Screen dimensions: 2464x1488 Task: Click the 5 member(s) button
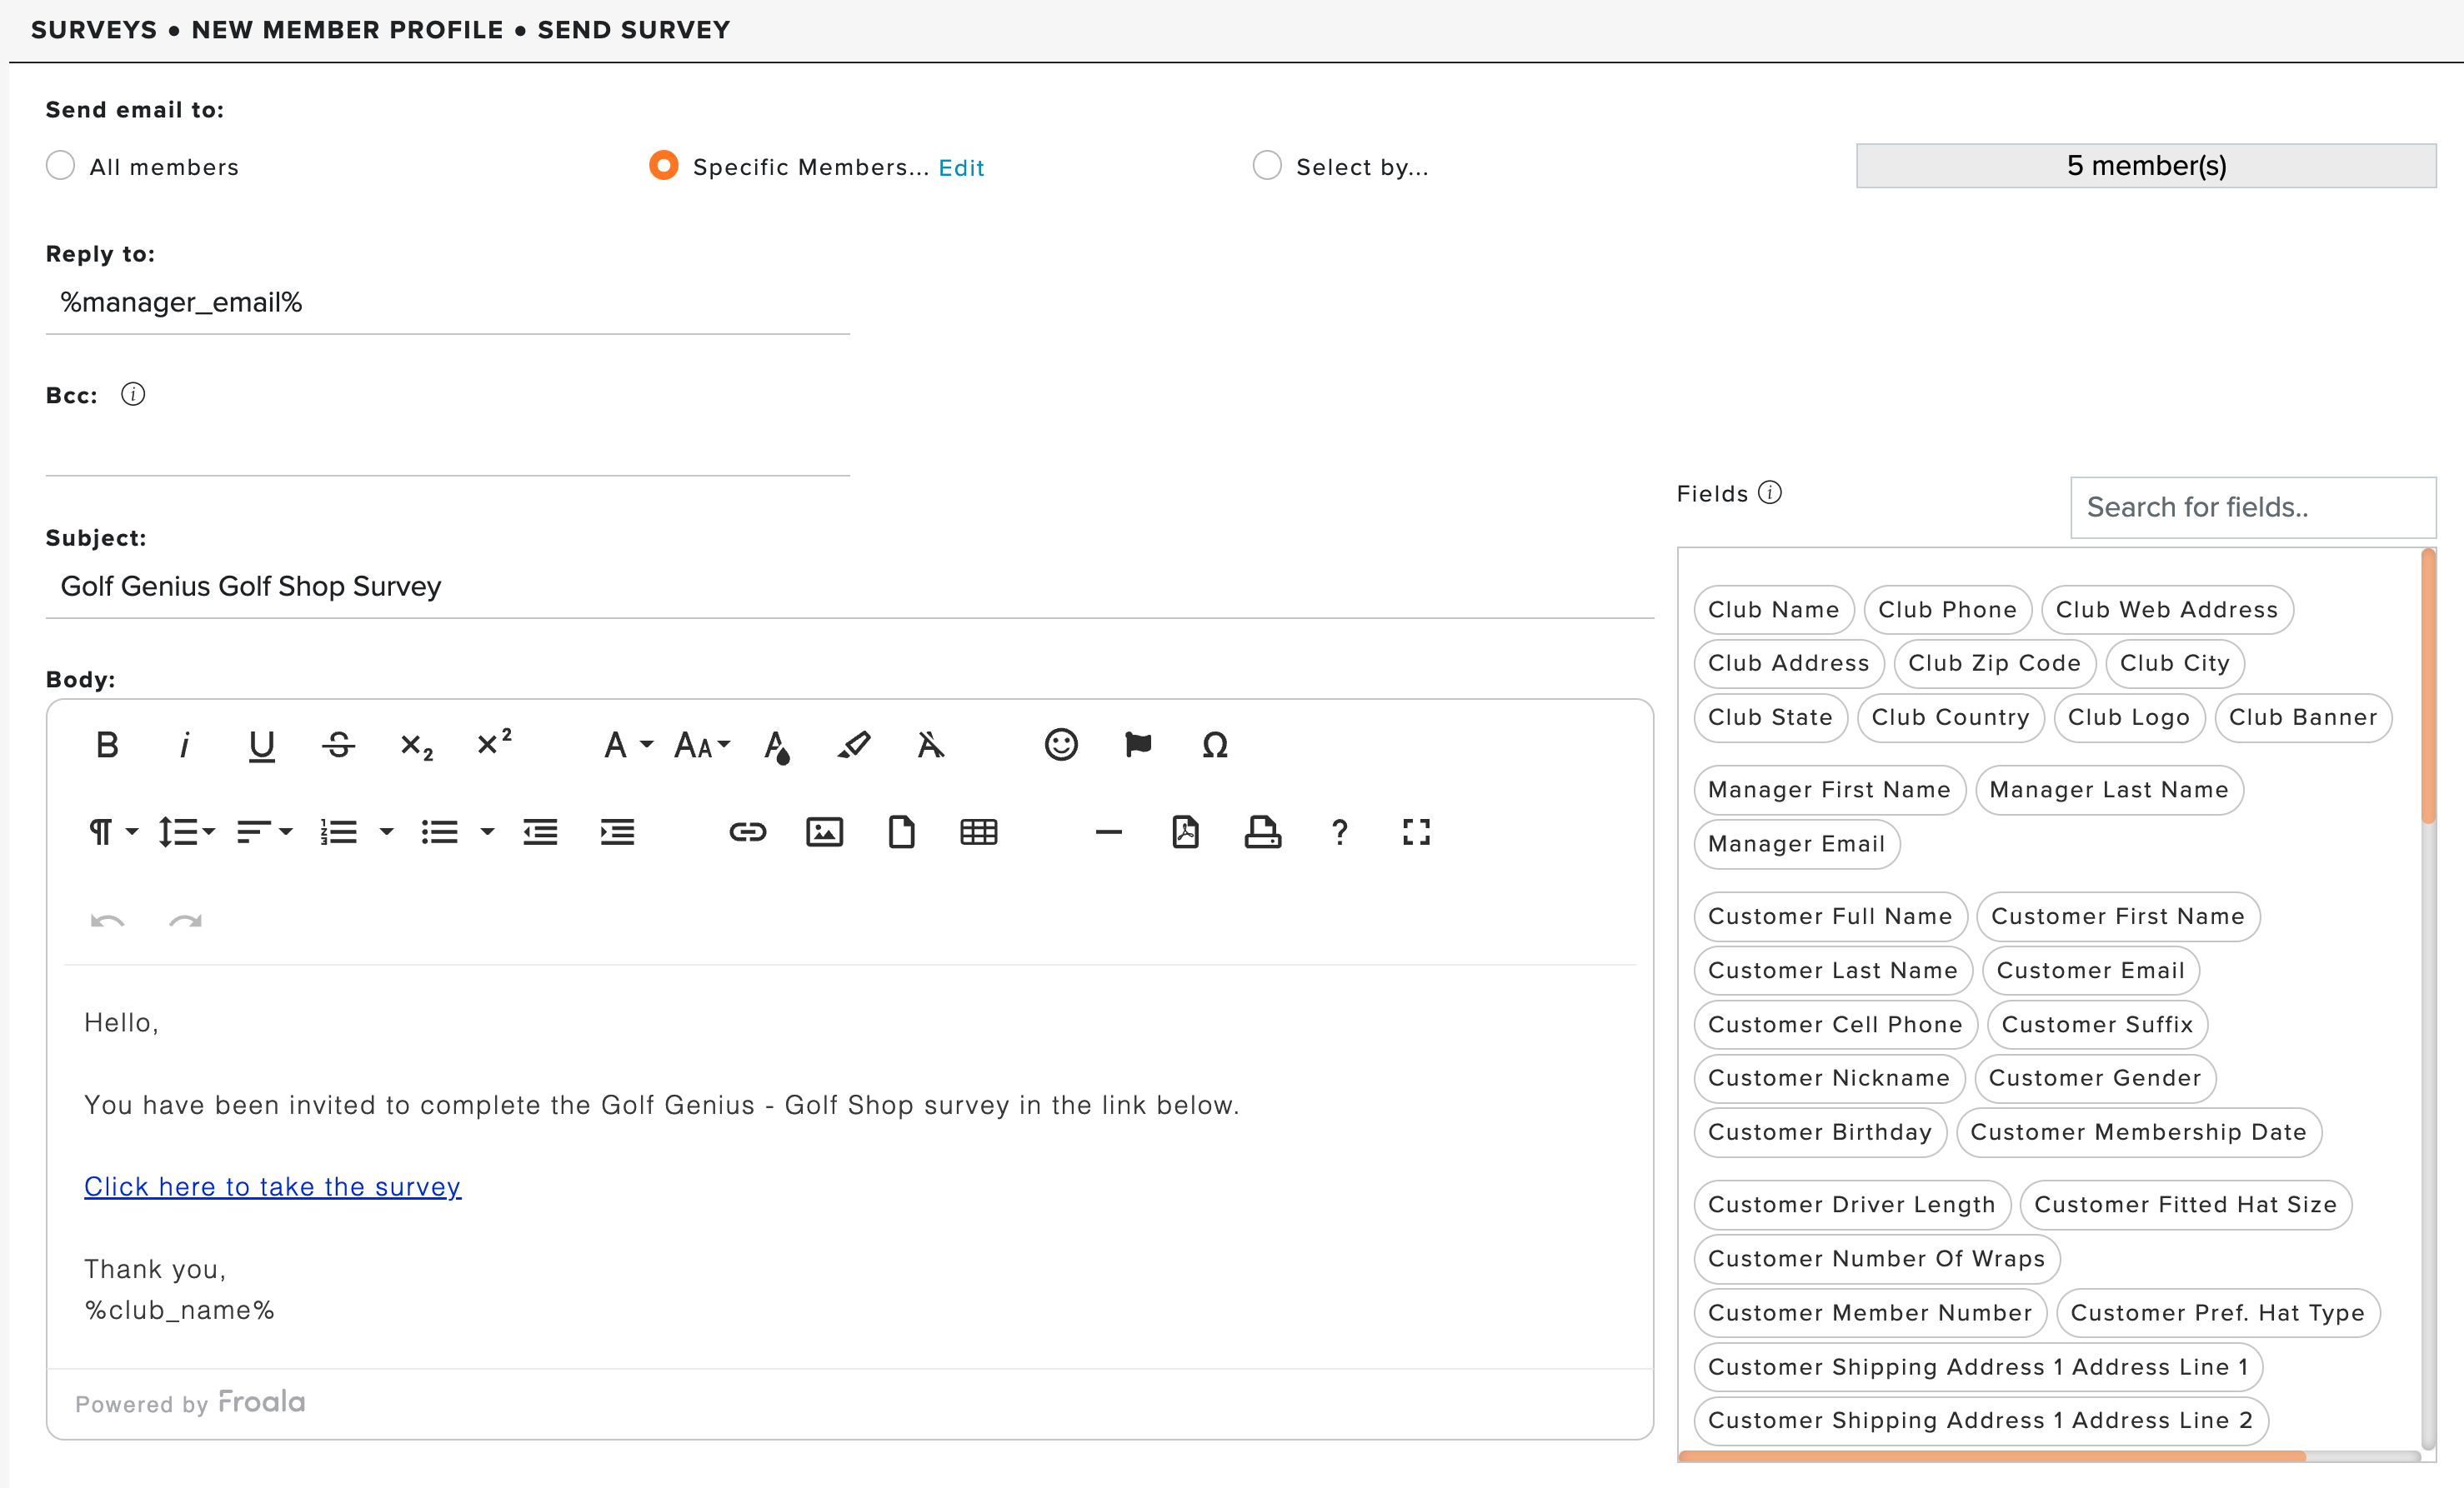[2146, 166]
